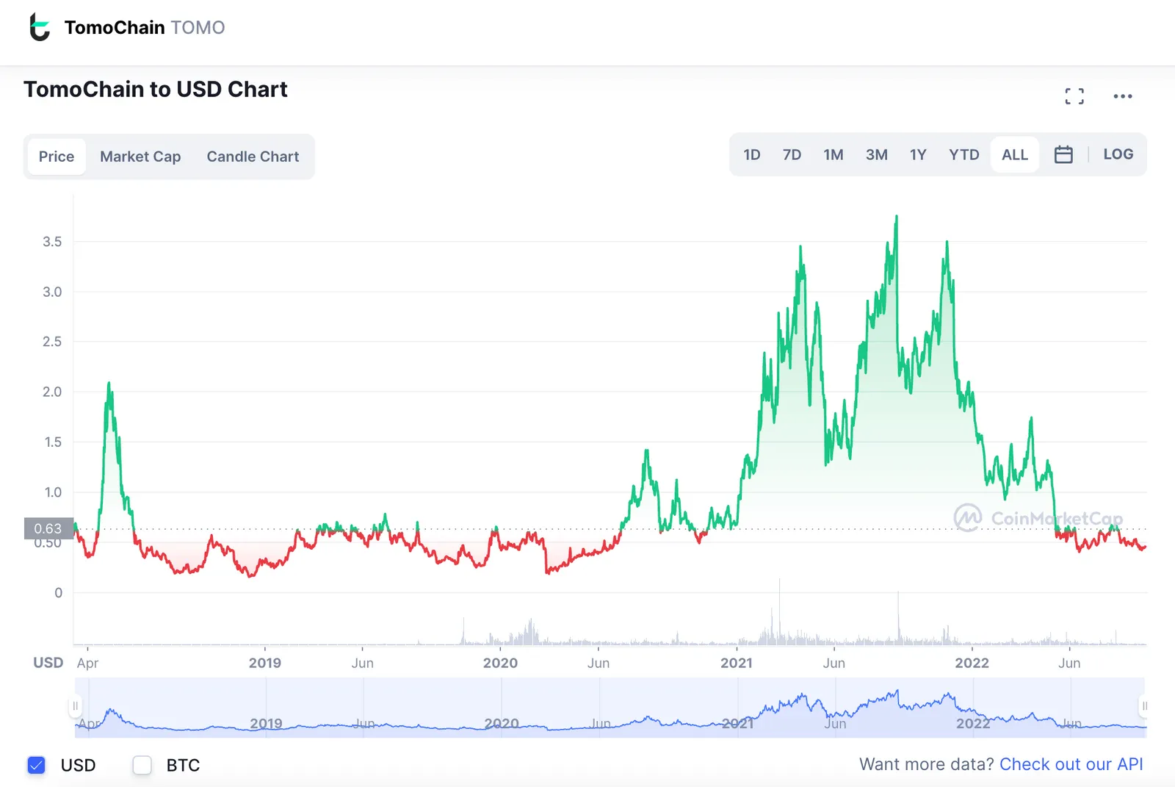The width and height of the screenshot is (1175, 787).
Task: Grab the left range slider handle
Action: (x=75, y=706)
